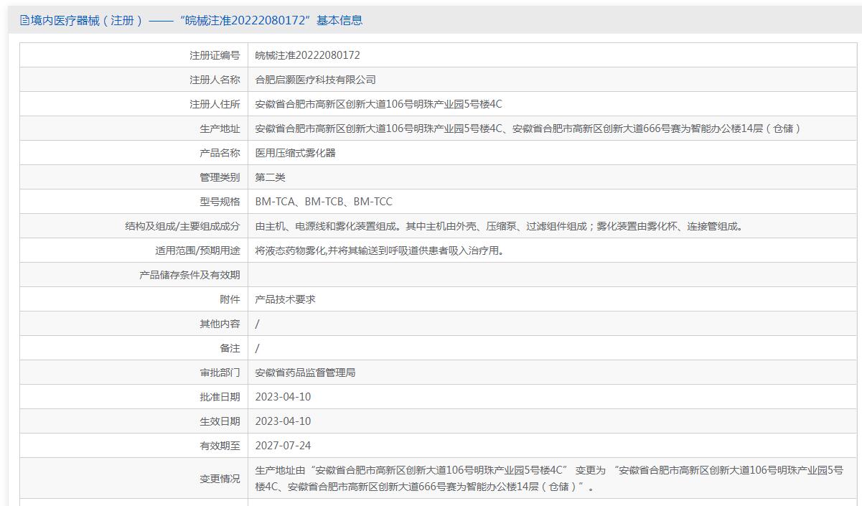Click the 批准日期 label

220,397
